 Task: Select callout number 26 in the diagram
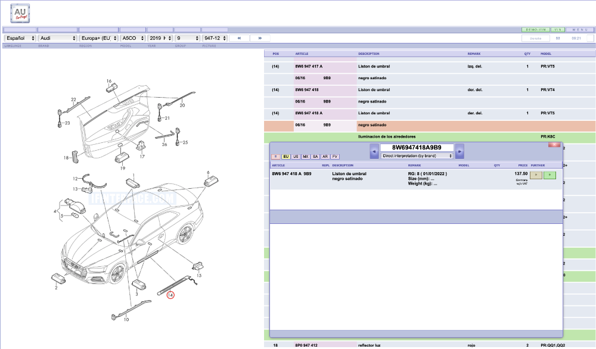point(164,144)
